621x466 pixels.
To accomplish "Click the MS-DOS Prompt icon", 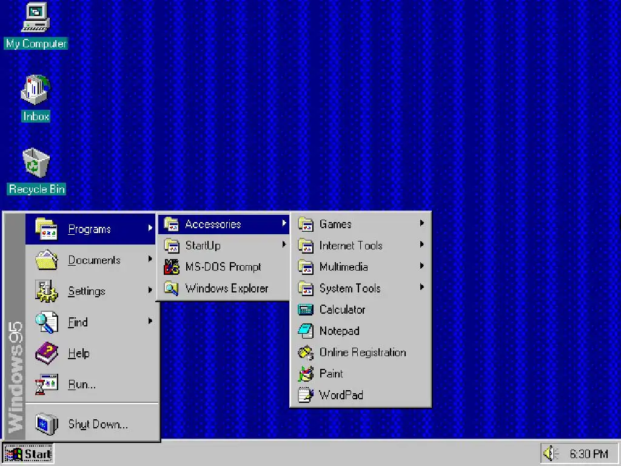I will (x=172, y=267).
